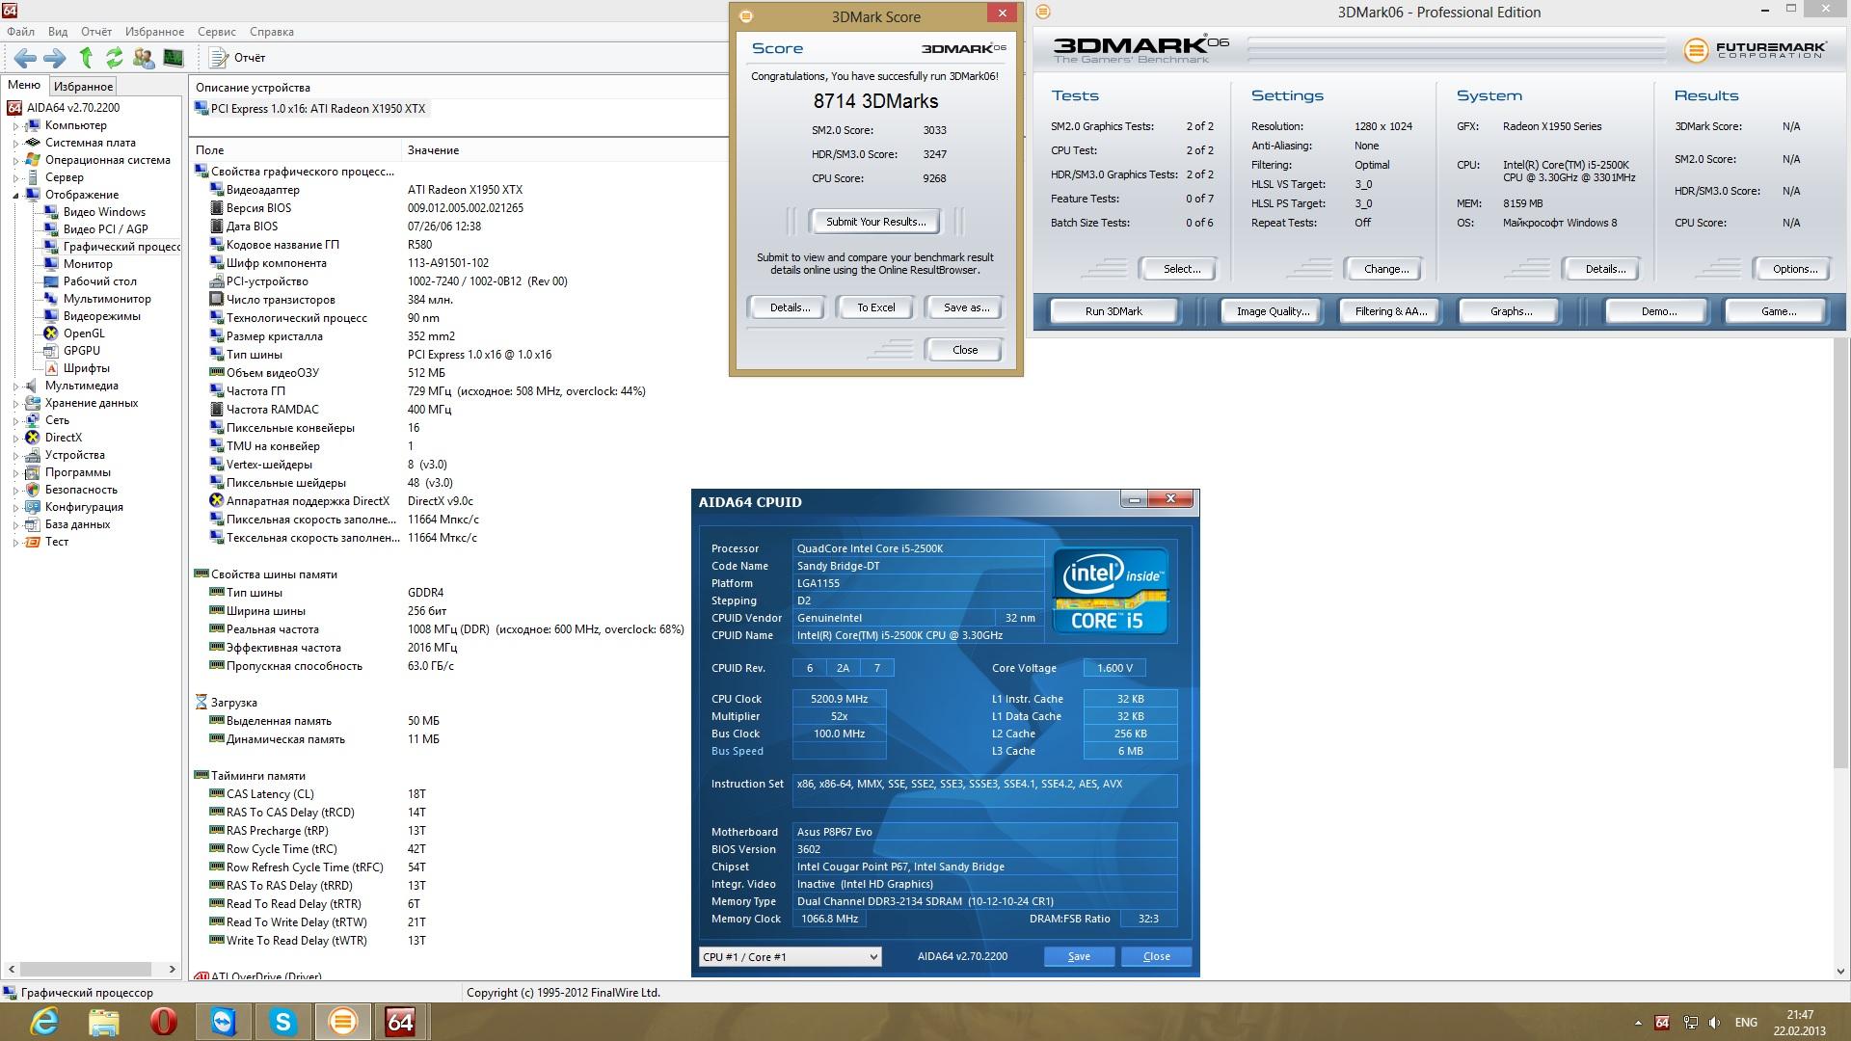The width and height of the screenshot is (1851, 1041).
Task: Click Details... under System in 3DMark06
Action: click(x=1605, y=269)
